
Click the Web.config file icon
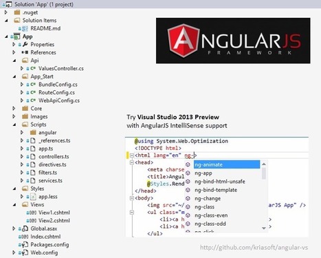point(25,252)
